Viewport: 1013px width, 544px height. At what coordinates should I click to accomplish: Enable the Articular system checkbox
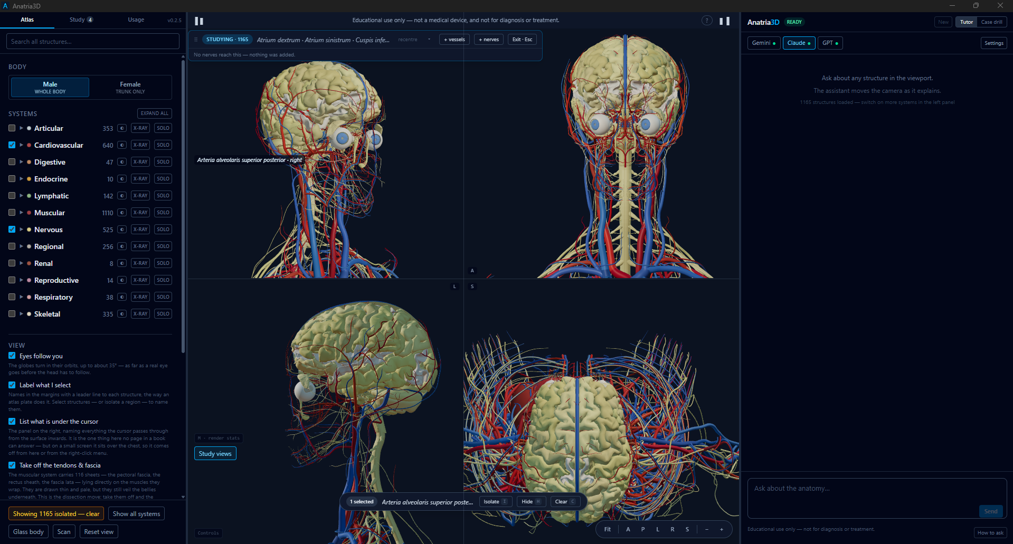click(12, 128)
